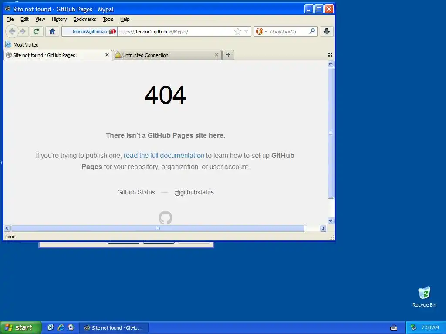Reload the current page
The width and height of the screenshot is (446, 334).
37,31
